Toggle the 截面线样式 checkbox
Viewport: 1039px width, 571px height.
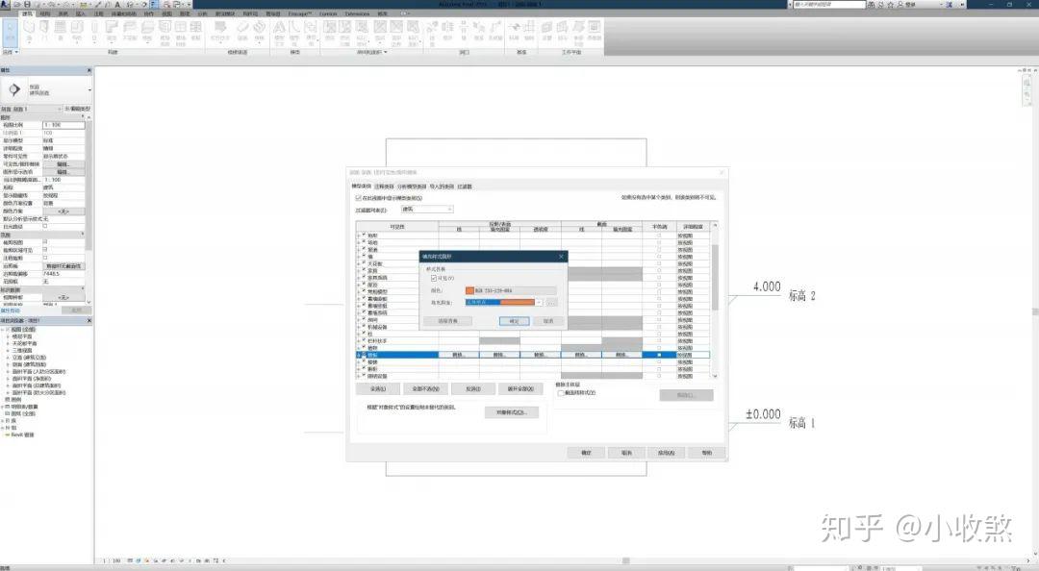(561, 393)
